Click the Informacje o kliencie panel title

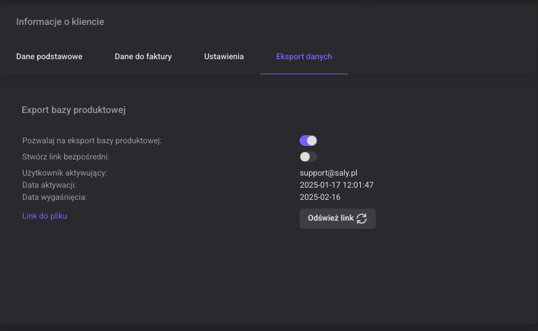[60, 22]
